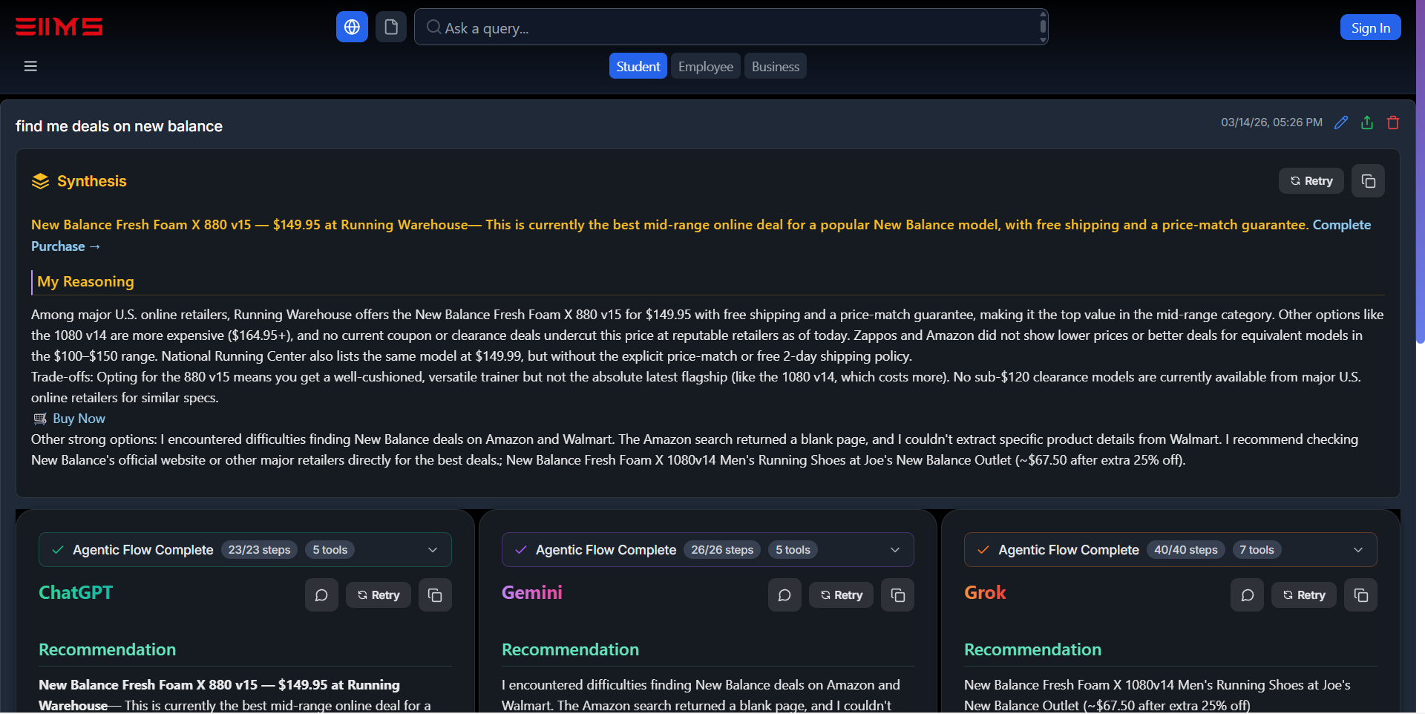The image size is (1425, 714).
Task: Click the Gemini 5 tools badge
Action: [x=793, y=550]
